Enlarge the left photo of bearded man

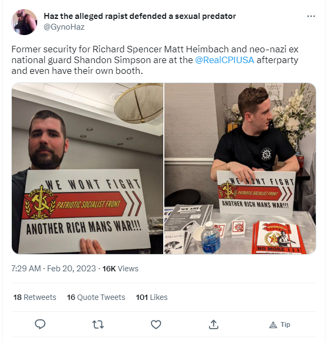[87, 168]
